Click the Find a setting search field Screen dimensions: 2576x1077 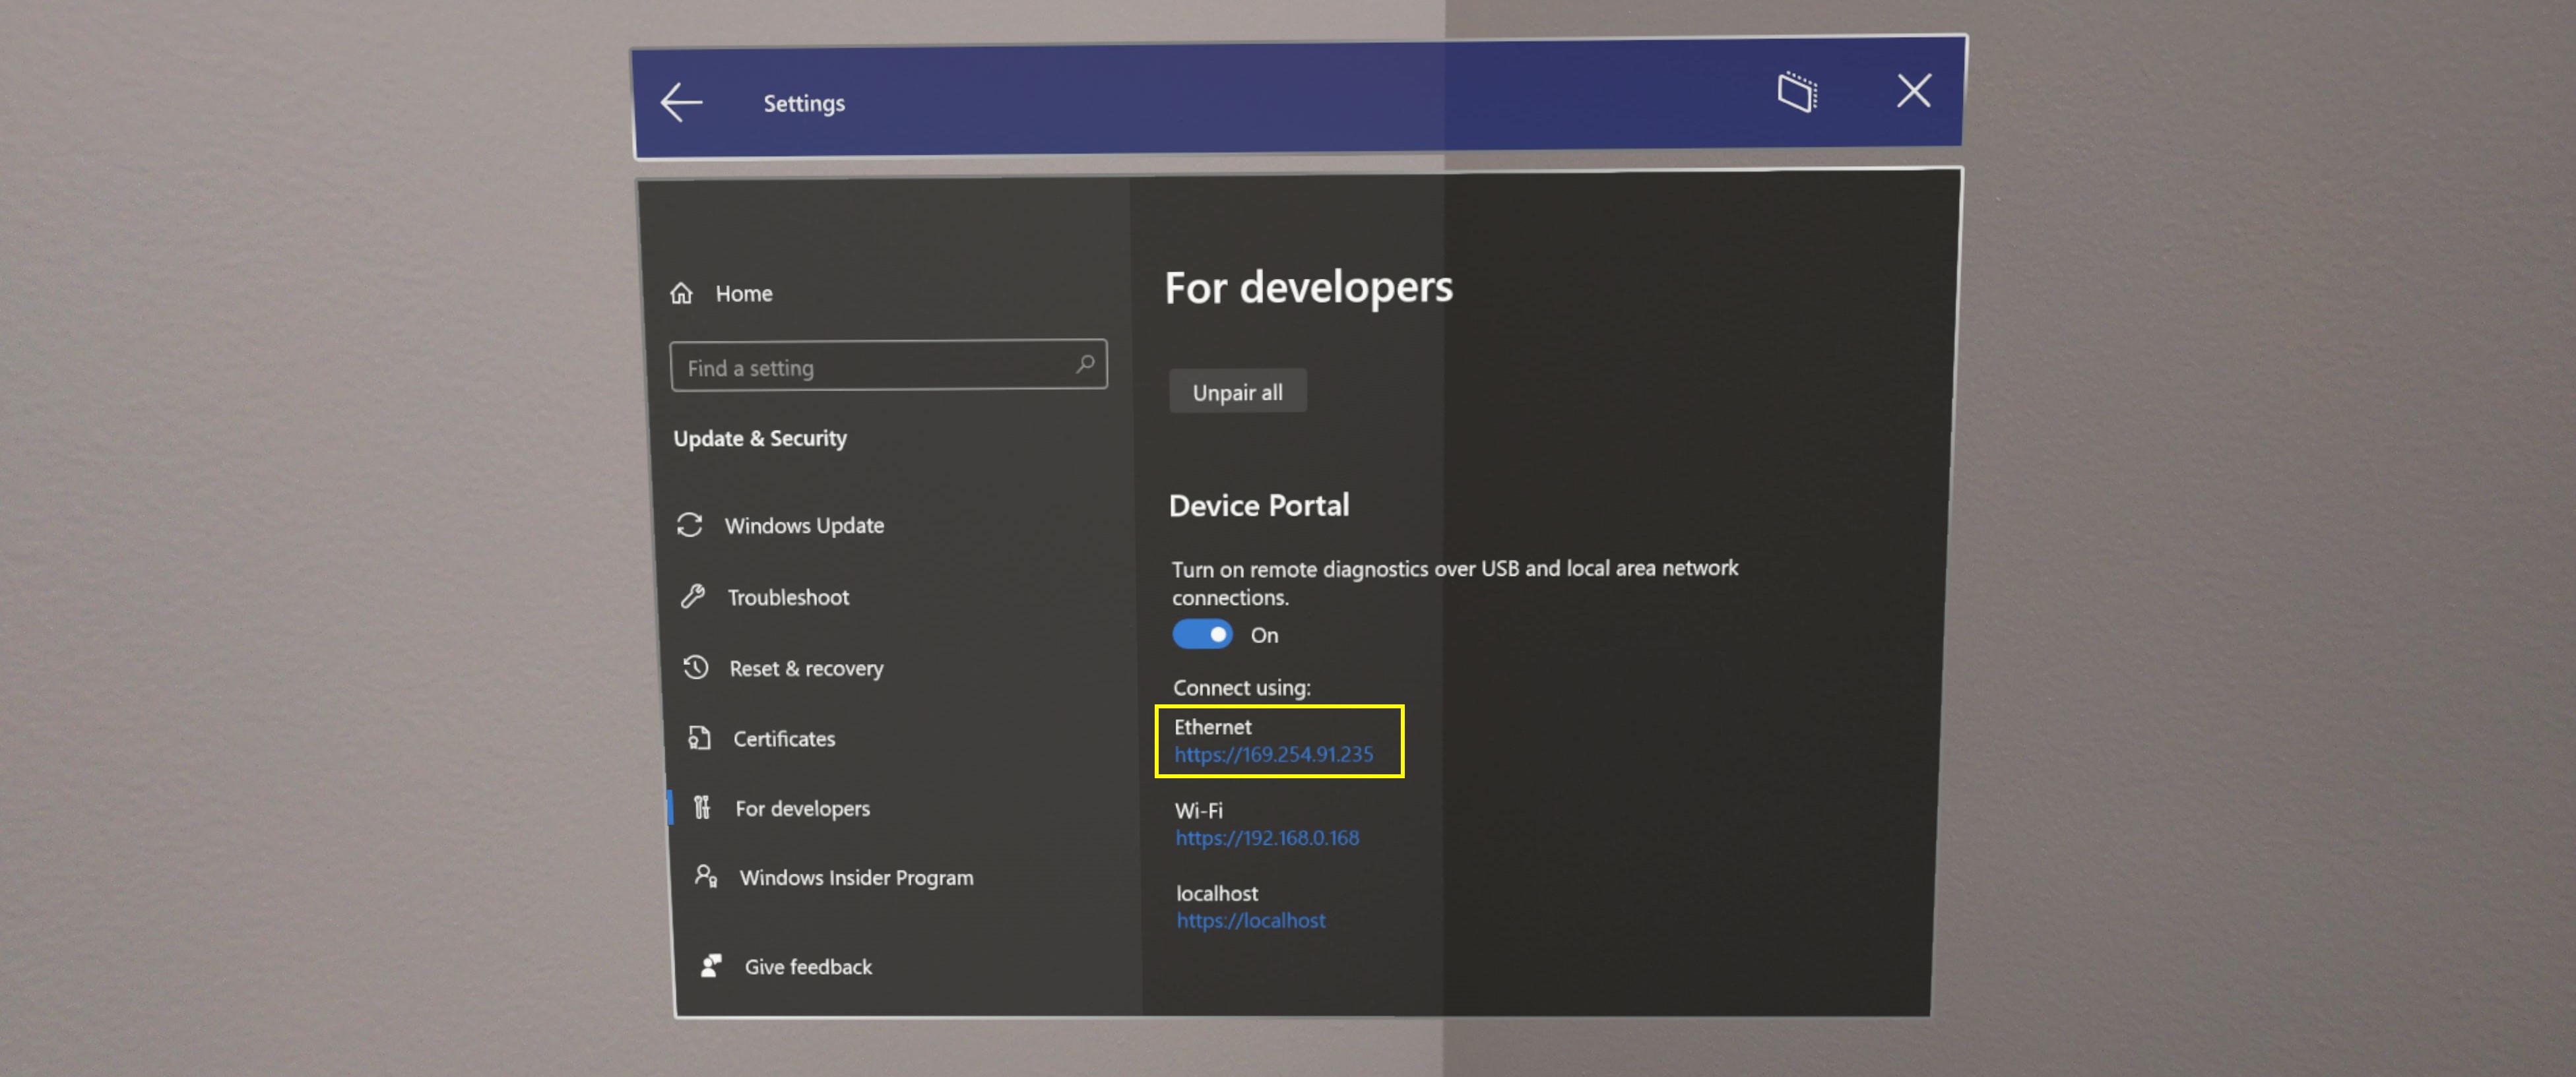tap(889, 366)
